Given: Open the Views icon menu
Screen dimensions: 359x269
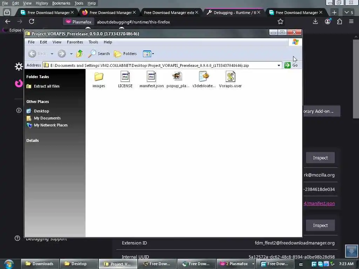Looking at the screenshot, I should 148,54.
